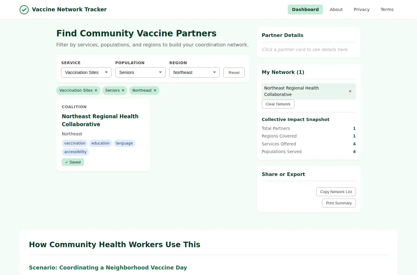
Task: Open the Service dropdown
Action: [x=86, y=72]
